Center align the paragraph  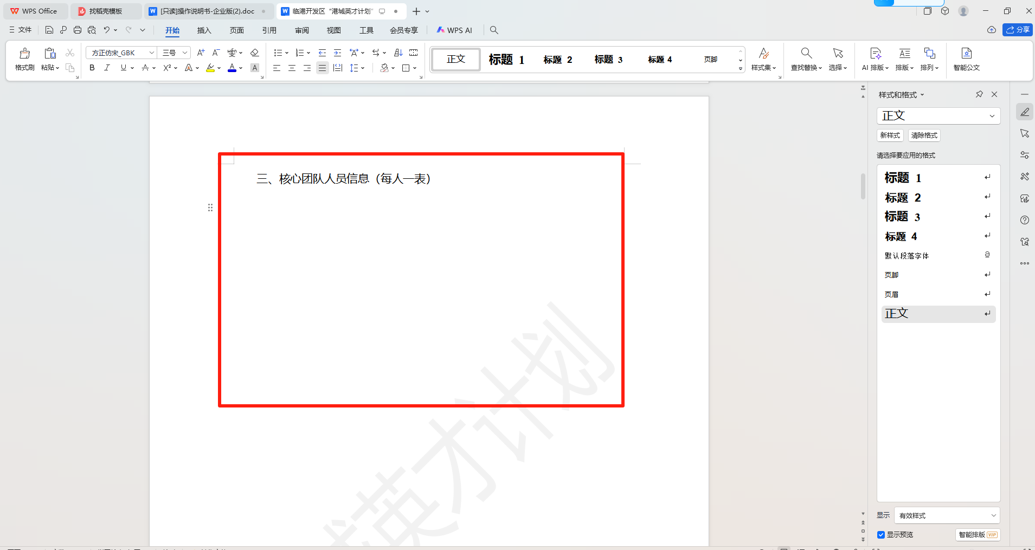pyautogui.click(x=292, y=68)
